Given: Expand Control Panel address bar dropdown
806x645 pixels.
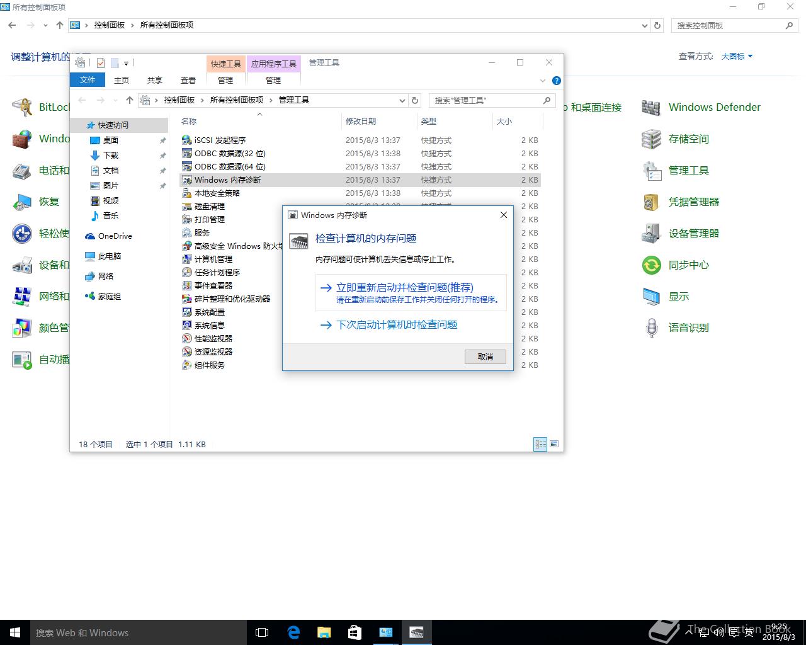Looking at the screenshot, I should [x=644, y=25].
